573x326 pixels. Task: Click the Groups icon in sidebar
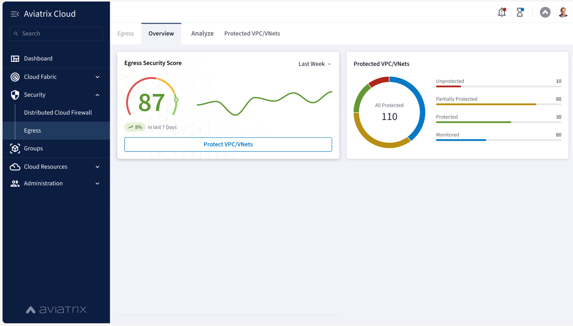(15, 148)
